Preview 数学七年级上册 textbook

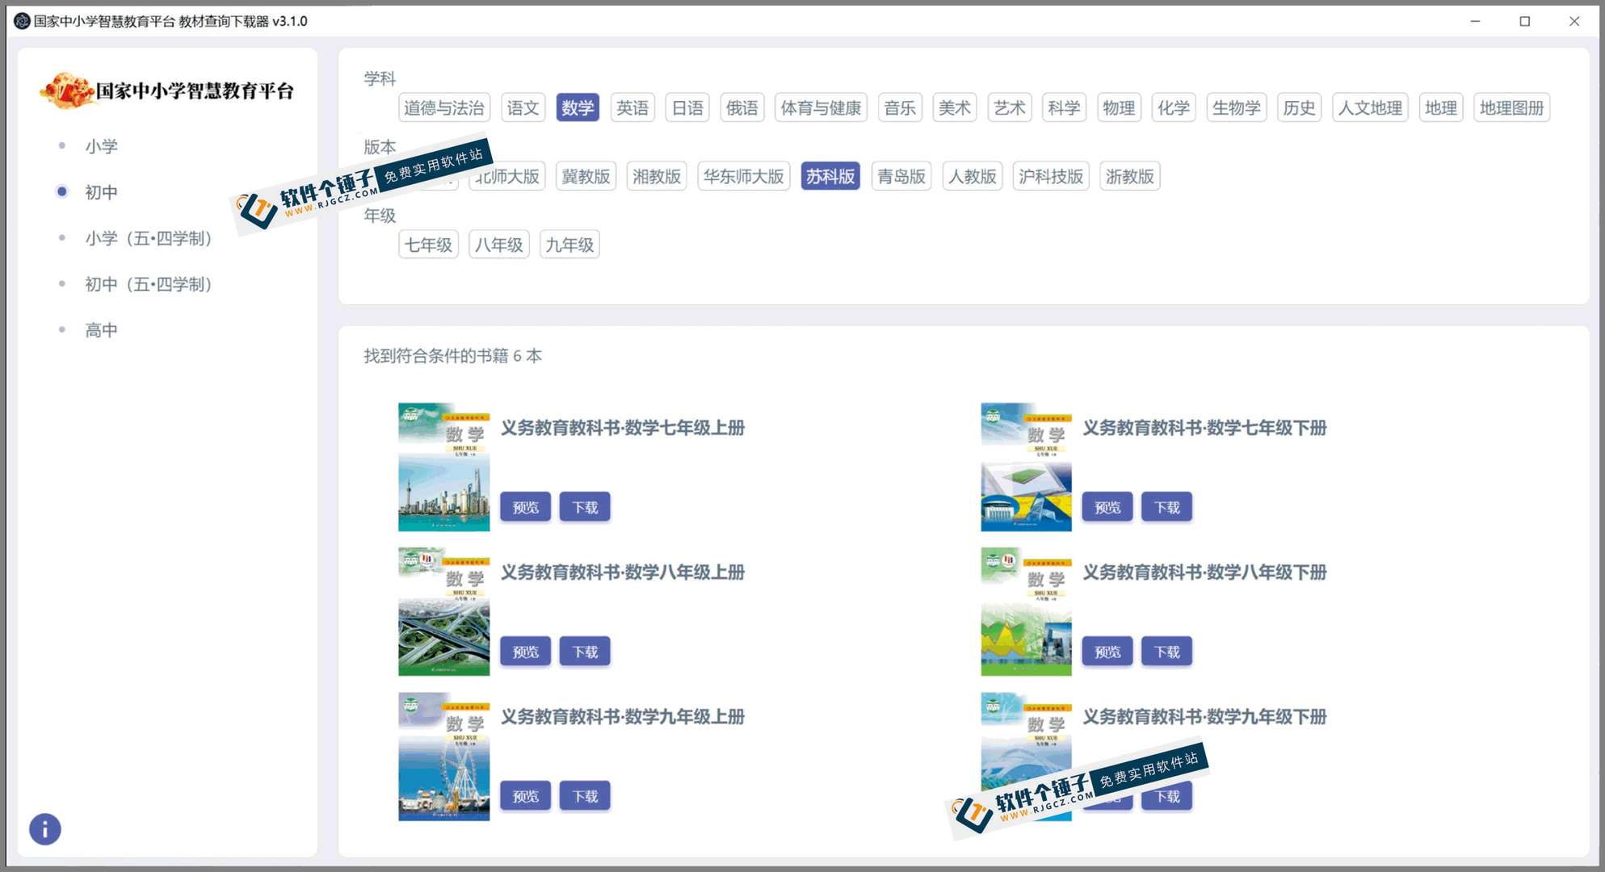point(525,507)
